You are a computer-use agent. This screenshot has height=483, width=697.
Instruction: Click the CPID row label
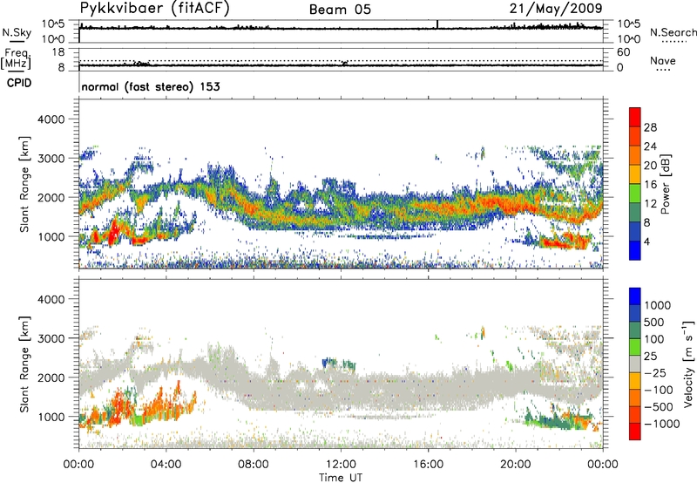click(19, 83)
